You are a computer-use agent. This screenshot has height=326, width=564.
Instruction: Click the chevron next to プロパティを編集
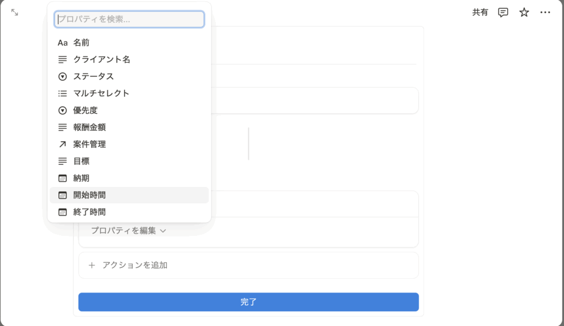(x=163, y=231)
